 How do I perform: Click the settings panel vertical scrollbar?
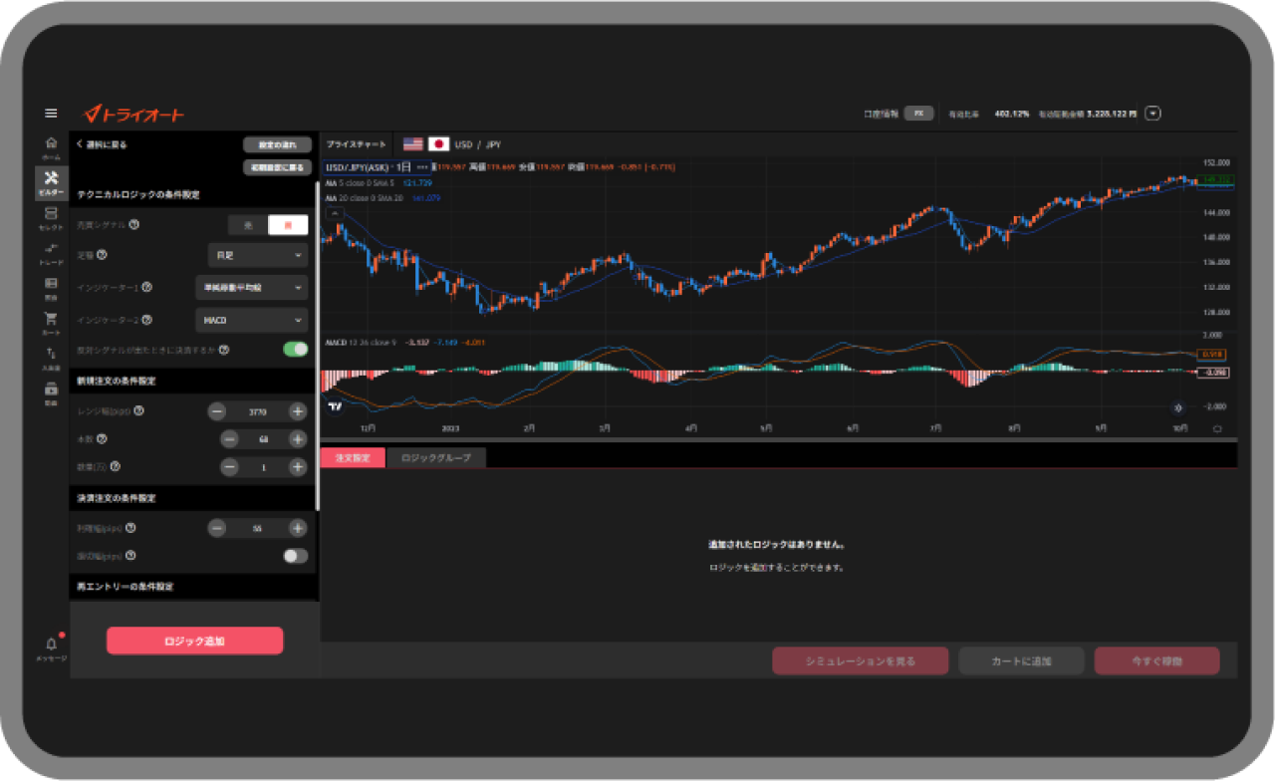(x=318, y=345)
